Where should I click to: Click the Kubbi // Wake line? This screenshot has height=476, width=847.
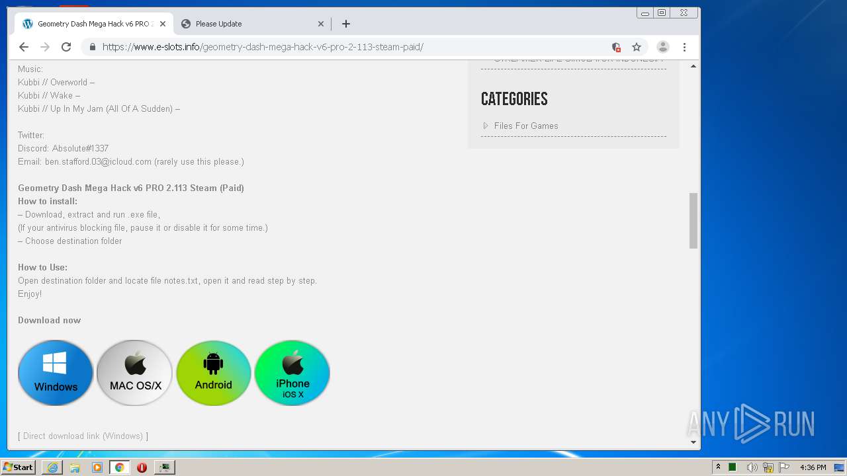pos(49,95)
